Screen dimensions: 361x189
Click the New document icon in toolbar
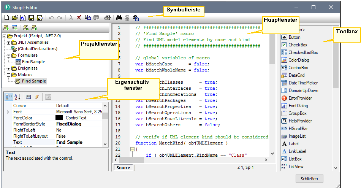pos(6,17)
